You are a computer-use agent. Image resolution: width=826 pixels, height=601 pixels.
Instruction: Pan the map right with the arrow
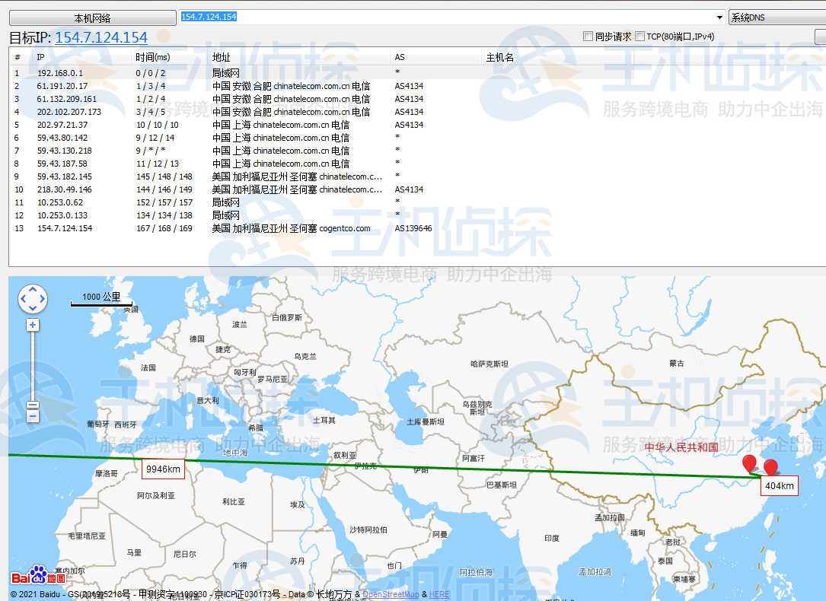coord(42,300)
